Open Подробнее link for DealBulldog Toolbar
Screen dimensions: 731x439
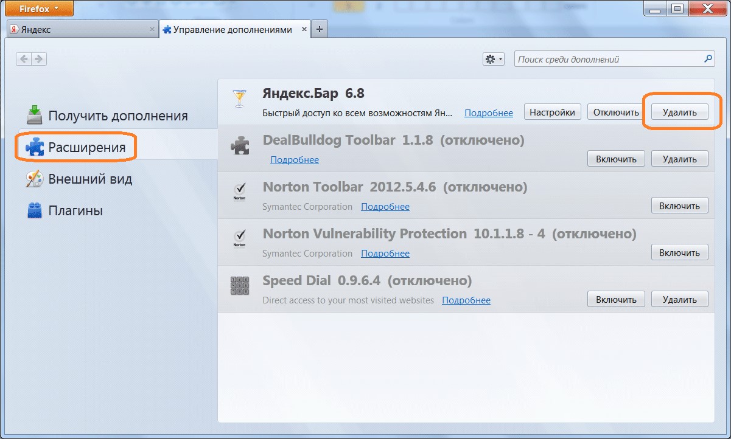[295, 159]
